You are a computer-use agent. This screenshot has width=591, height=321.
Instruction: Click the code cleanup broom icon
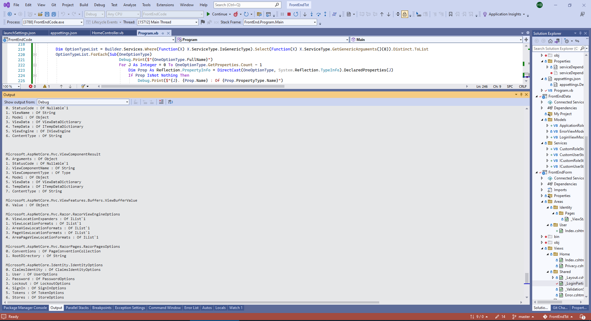83,86
